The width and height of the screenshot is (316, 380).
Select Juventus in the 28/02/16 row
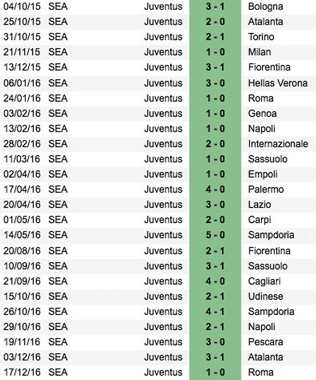pyautogui.click(x=163, y=144)
